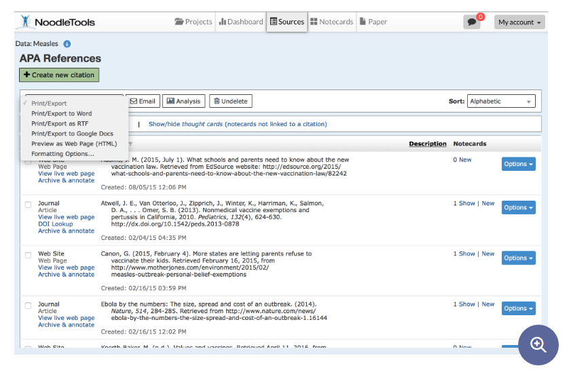Click the Notecards column header

coord(470,144)
